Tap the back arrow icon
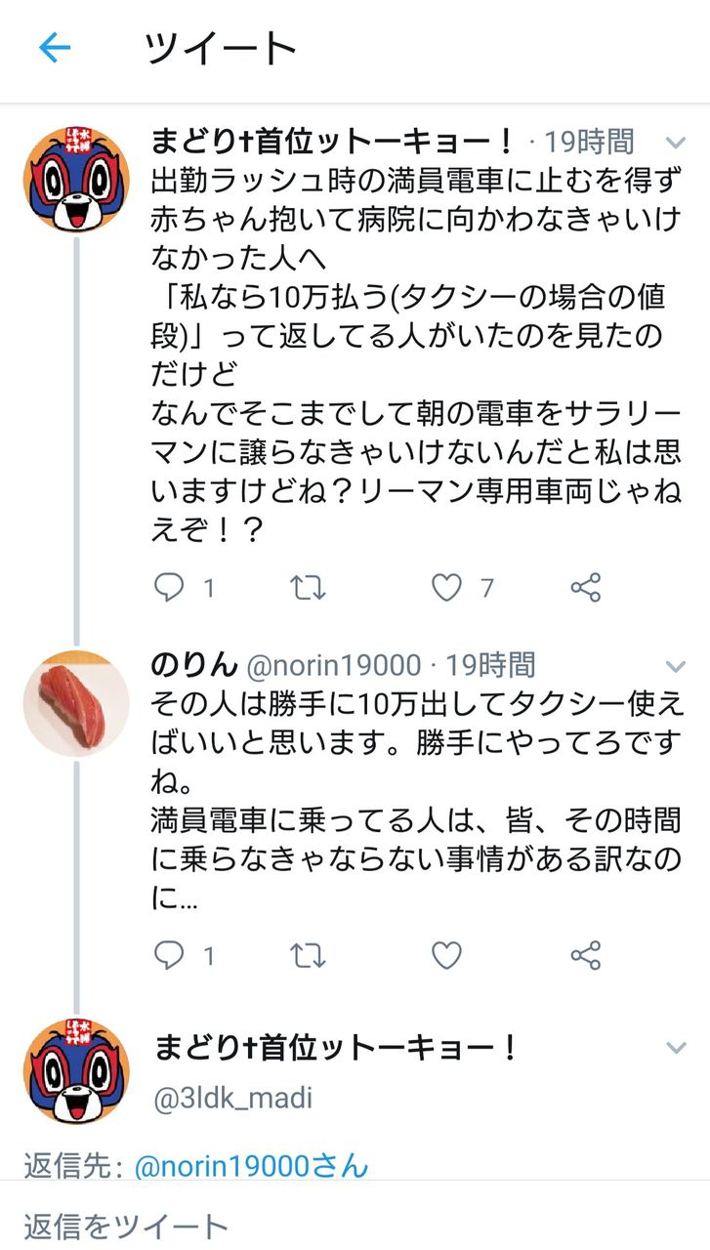The image size is (710, 1250). pyautogui.click(x=55, y=48)
